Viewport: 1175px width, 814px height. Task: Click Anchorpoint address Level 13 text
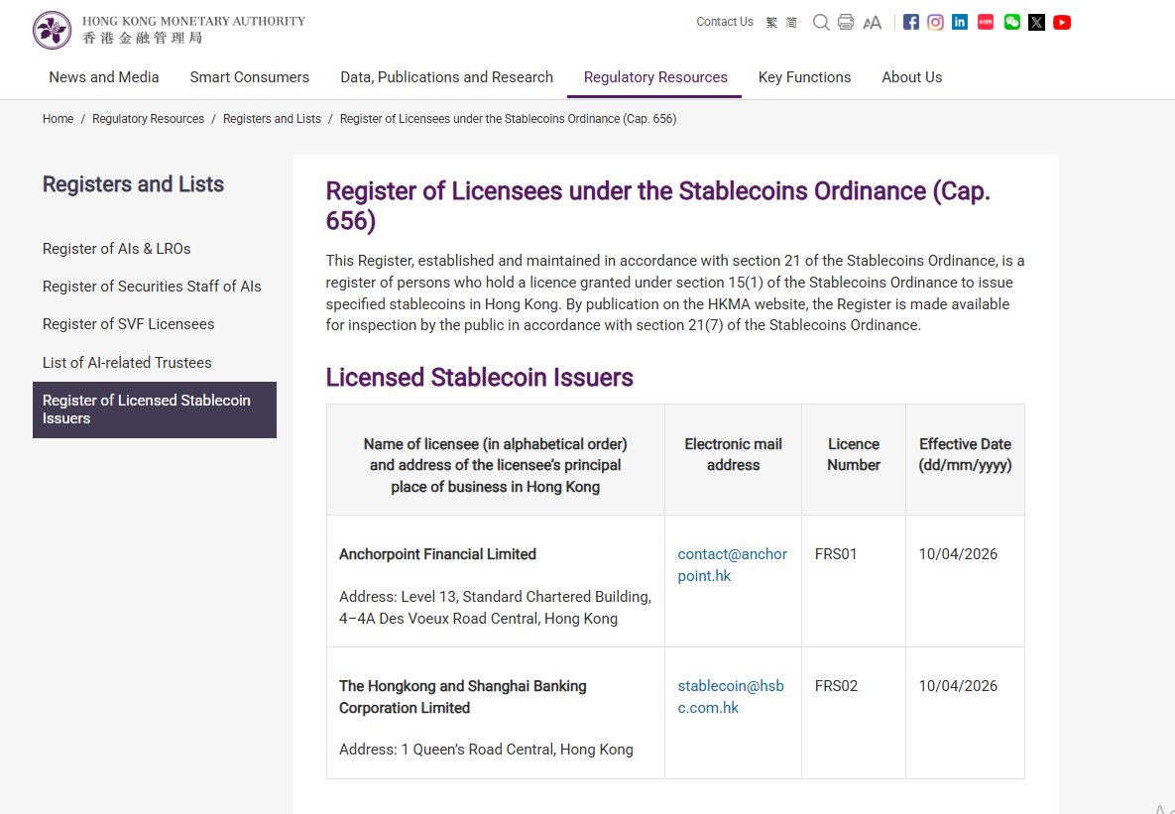pos(495,607)
